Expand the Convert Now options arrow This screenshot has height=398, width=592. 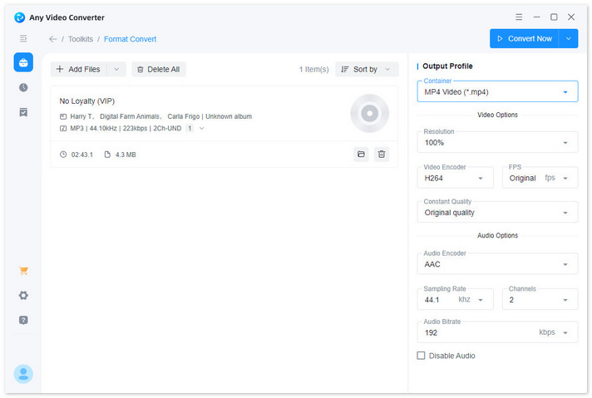tap(568, 38)
